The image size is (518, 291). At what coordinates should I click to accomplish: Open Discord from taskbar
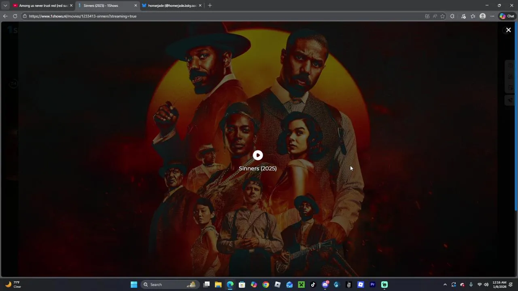click(x=325, y=285)
